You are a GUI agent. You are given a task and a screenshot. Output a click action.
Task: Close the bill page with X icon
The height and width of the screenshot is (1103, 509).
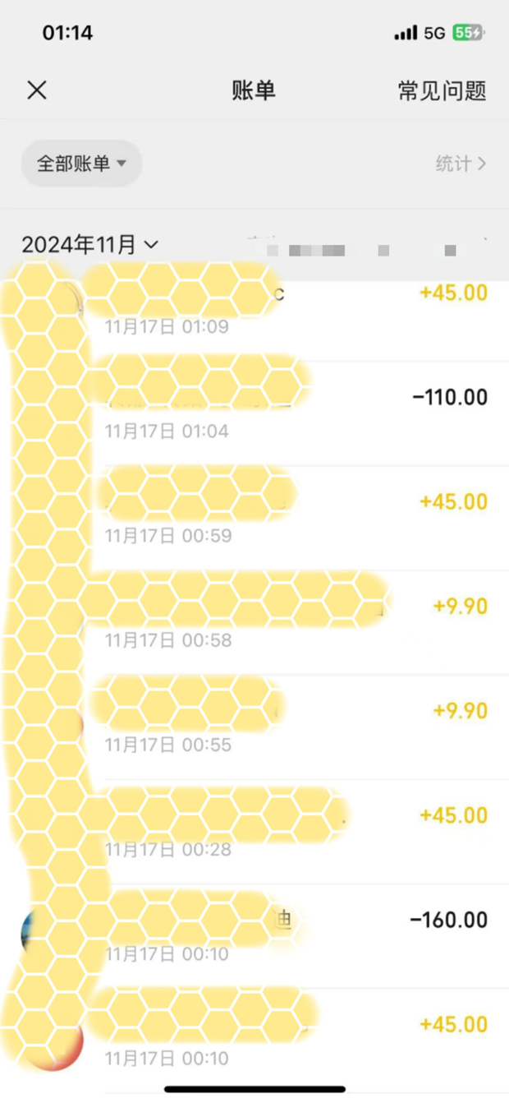(37, 90)
